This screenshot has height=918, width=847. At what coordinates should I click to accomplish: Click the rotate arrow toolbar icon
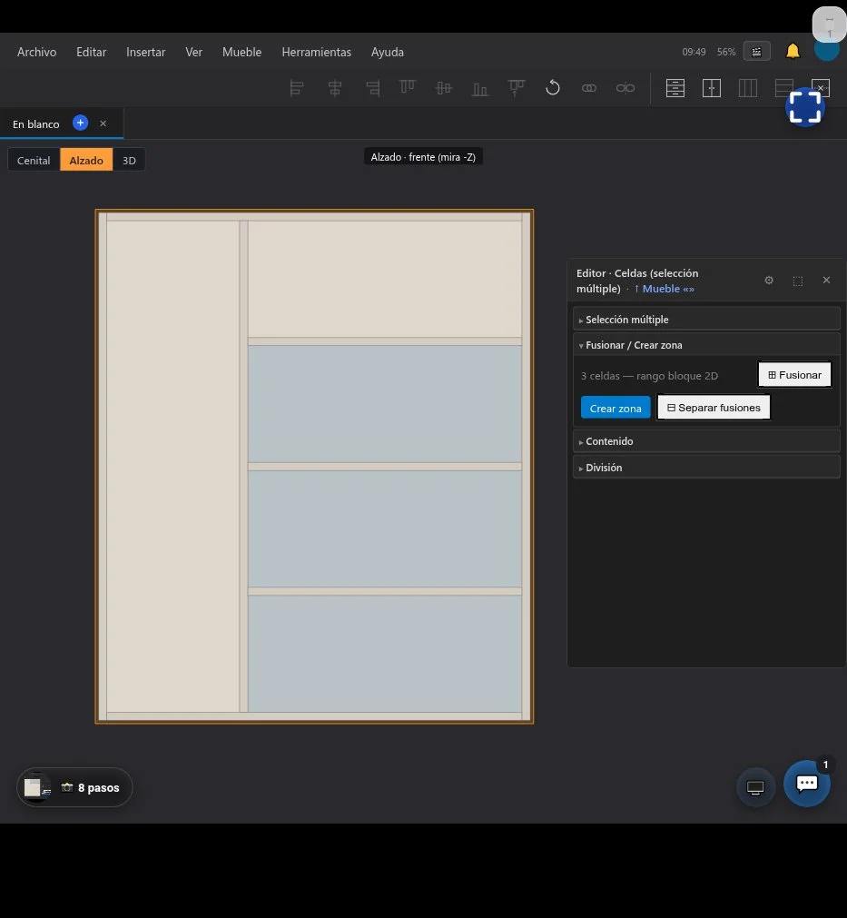[x=553, y=88]
